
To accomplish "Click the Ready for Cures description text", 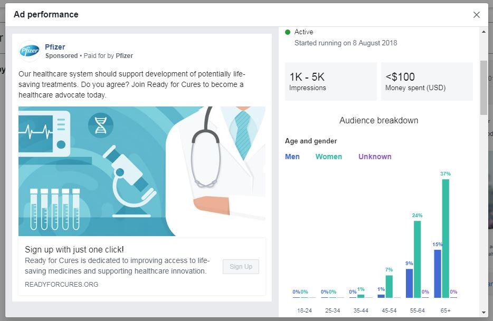I will [117, 266].
